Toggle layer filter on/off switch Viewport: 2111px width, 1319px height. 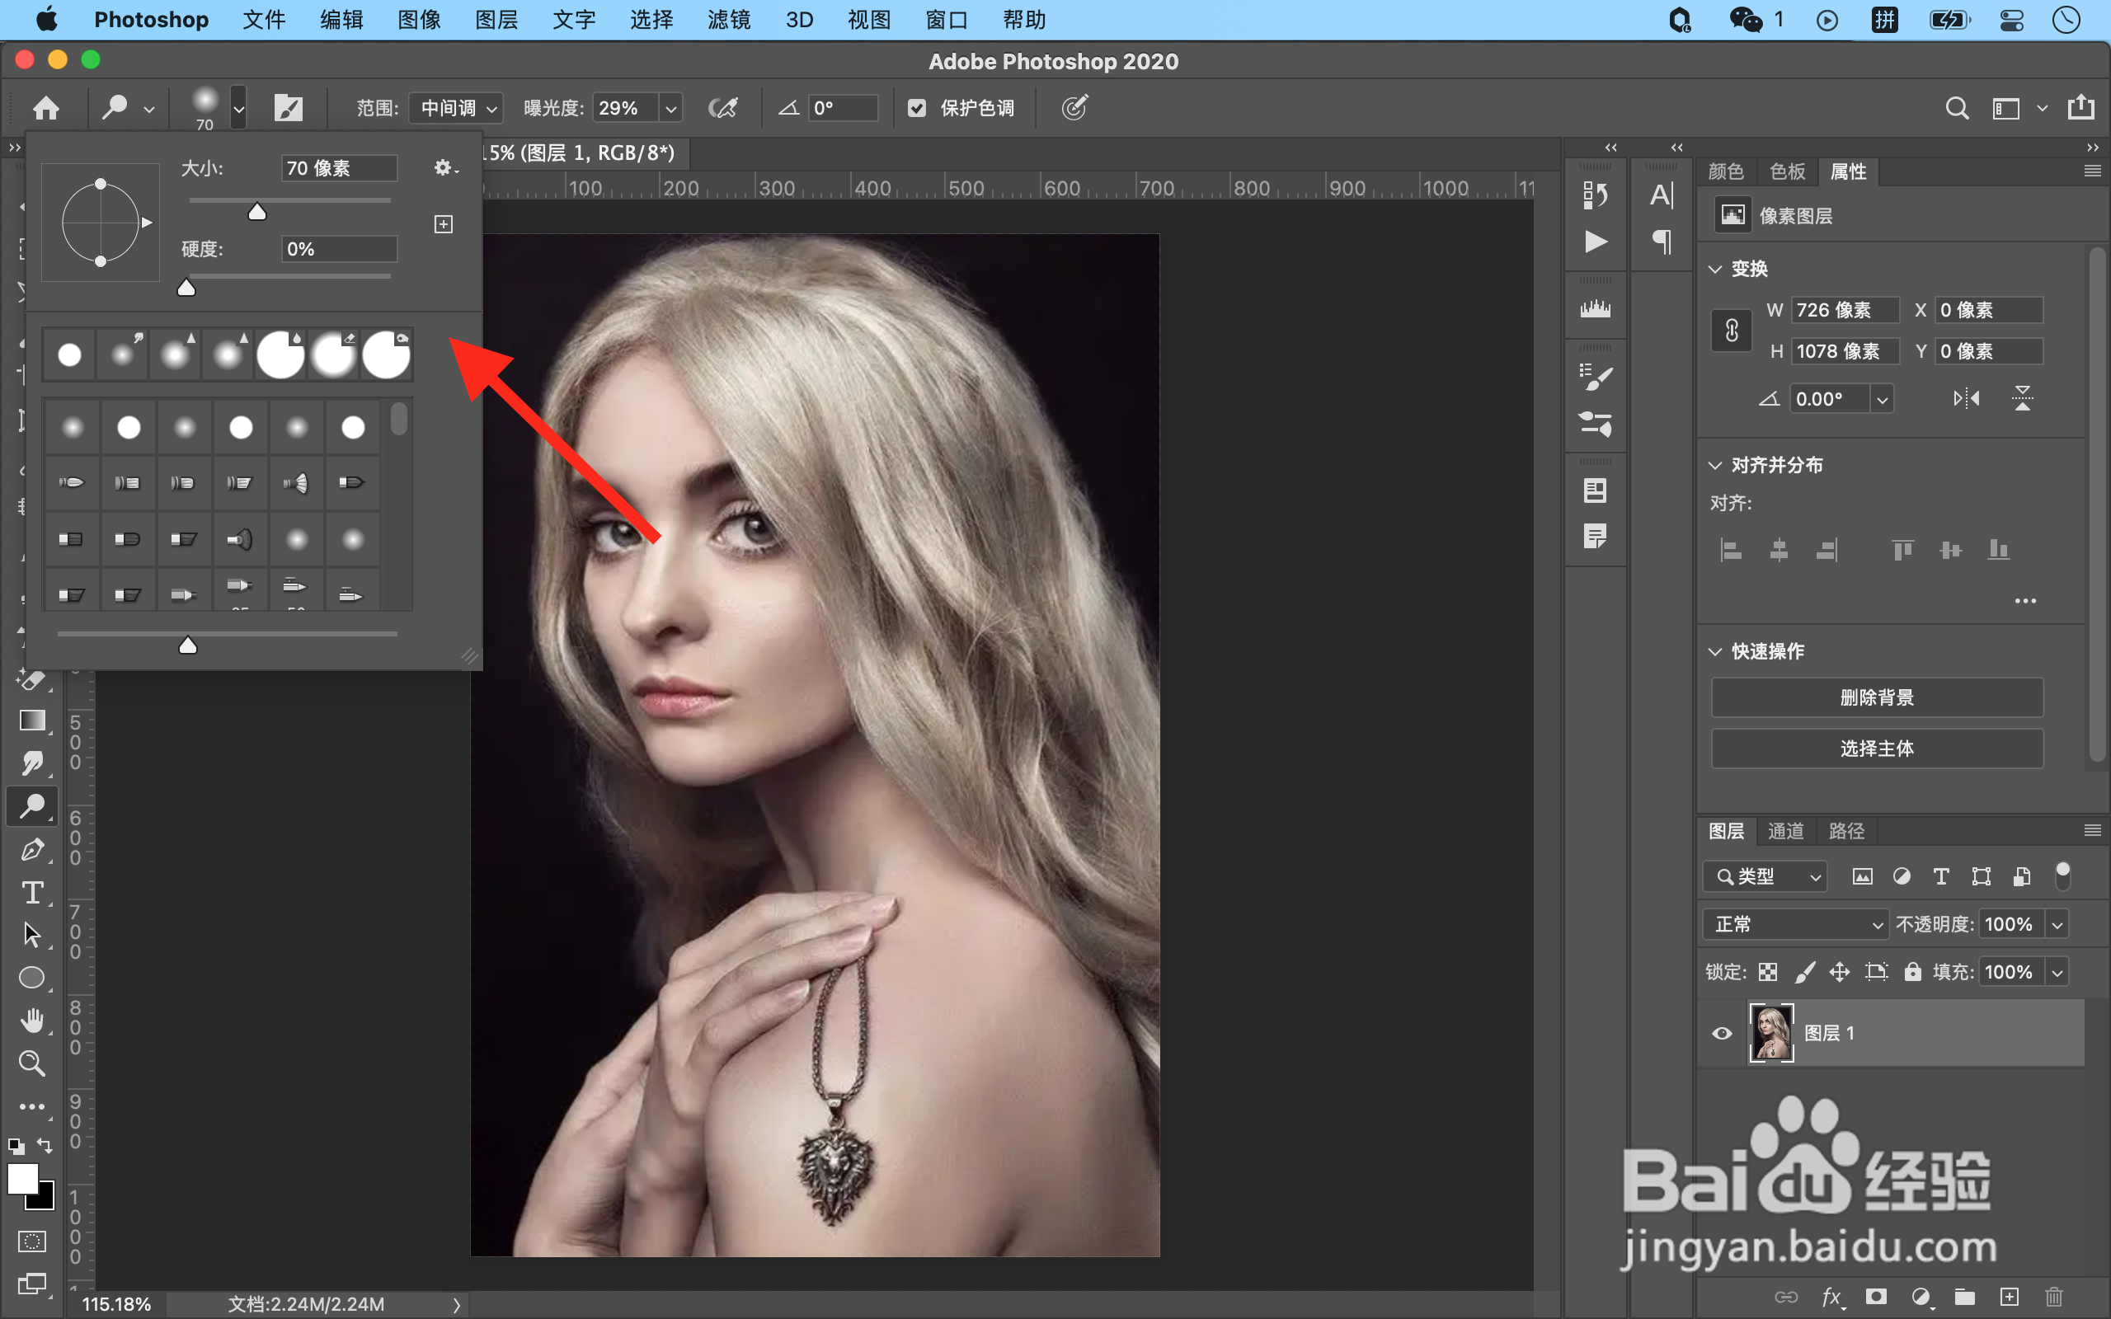coord(2063,875)
